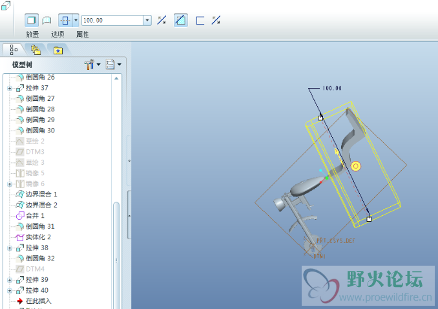Open the 放置 placement panel
438x309 pixels.
(x=32, y=34)
